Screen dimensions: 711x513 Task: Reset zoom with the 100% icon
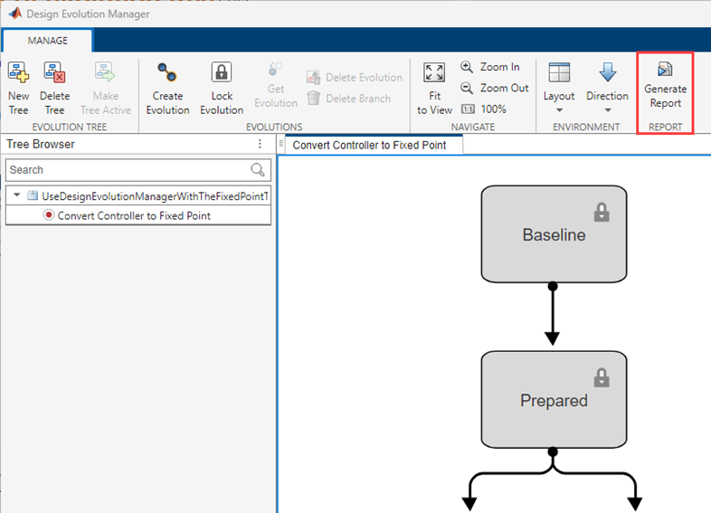pyautogui.click(x=468, y=109)
